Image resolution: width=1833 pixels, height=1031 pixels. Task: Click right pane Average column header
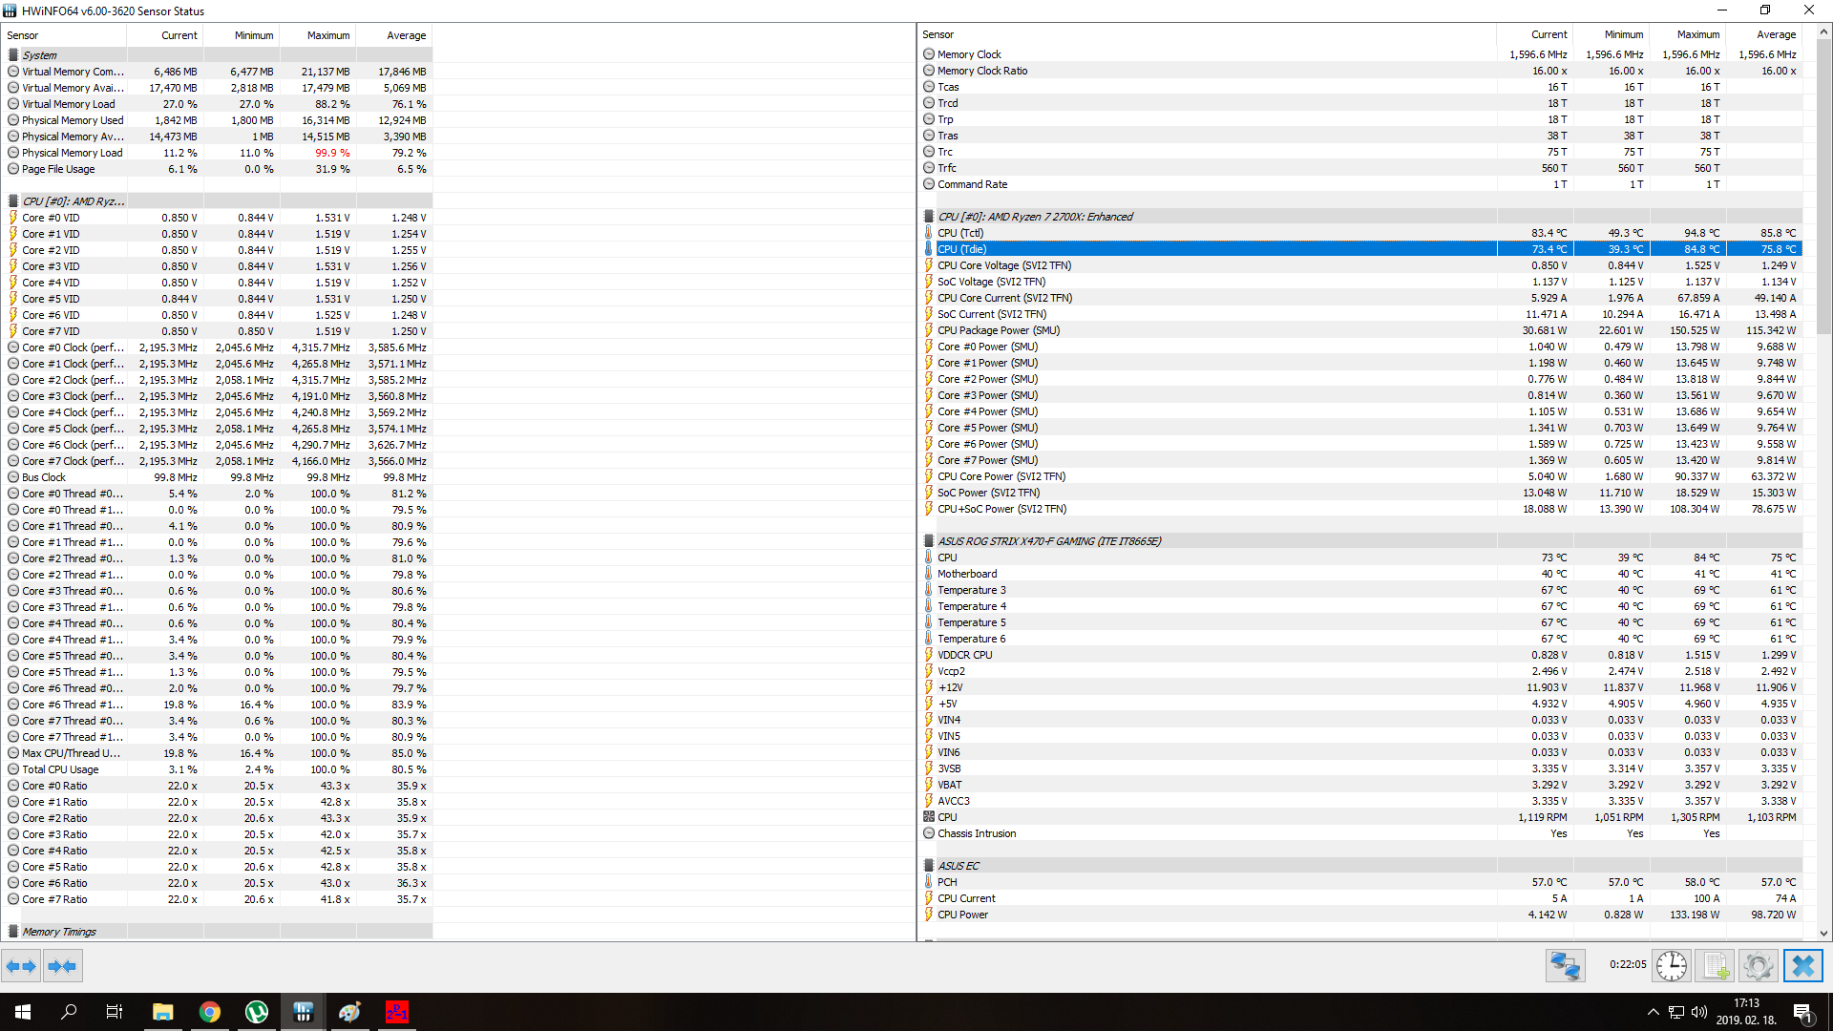(x=1764, y=34)
